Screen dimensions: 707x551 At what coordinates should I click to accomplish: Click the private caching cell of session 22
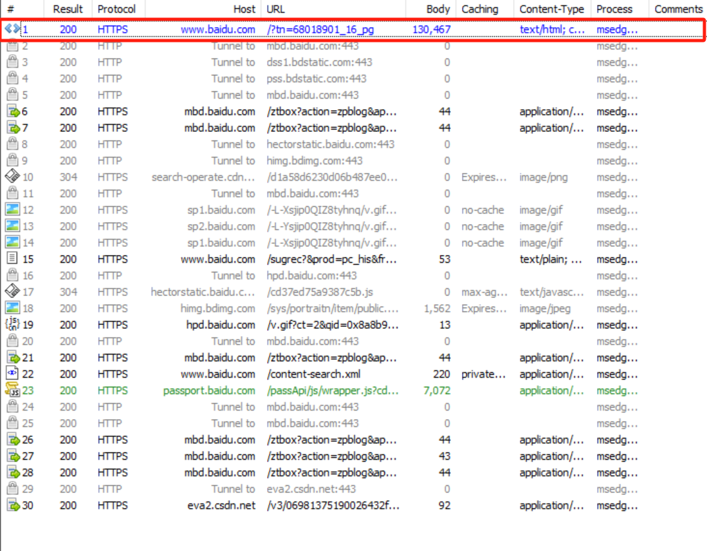[483, 374]
